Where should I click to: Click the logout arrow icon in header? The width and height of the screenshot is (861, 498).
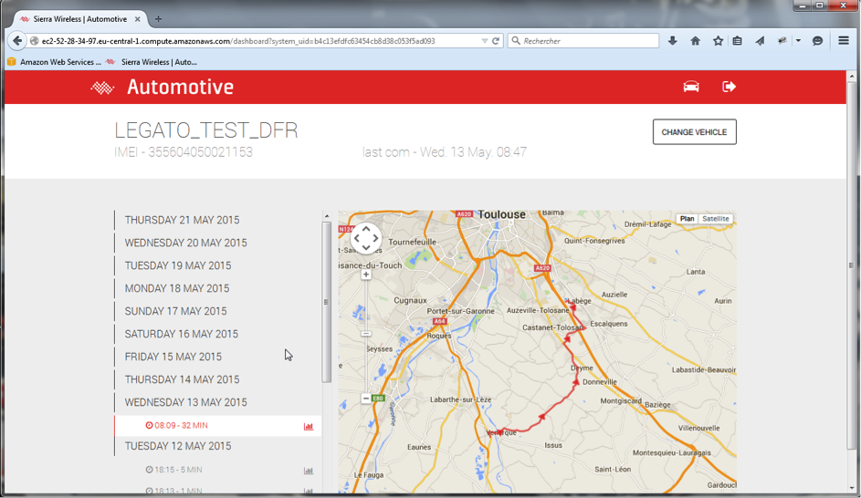point(729,87)
